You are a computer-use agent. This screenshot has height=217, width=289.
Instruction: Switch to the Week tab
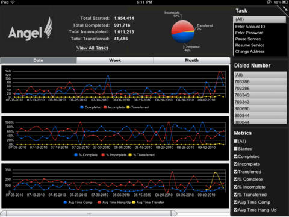115,60
